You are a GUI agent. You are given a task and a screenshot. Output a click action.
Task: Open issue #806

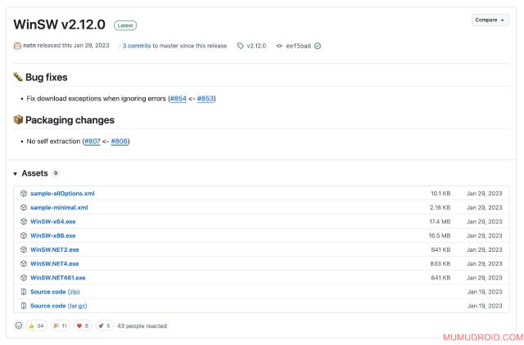(120, 141)
